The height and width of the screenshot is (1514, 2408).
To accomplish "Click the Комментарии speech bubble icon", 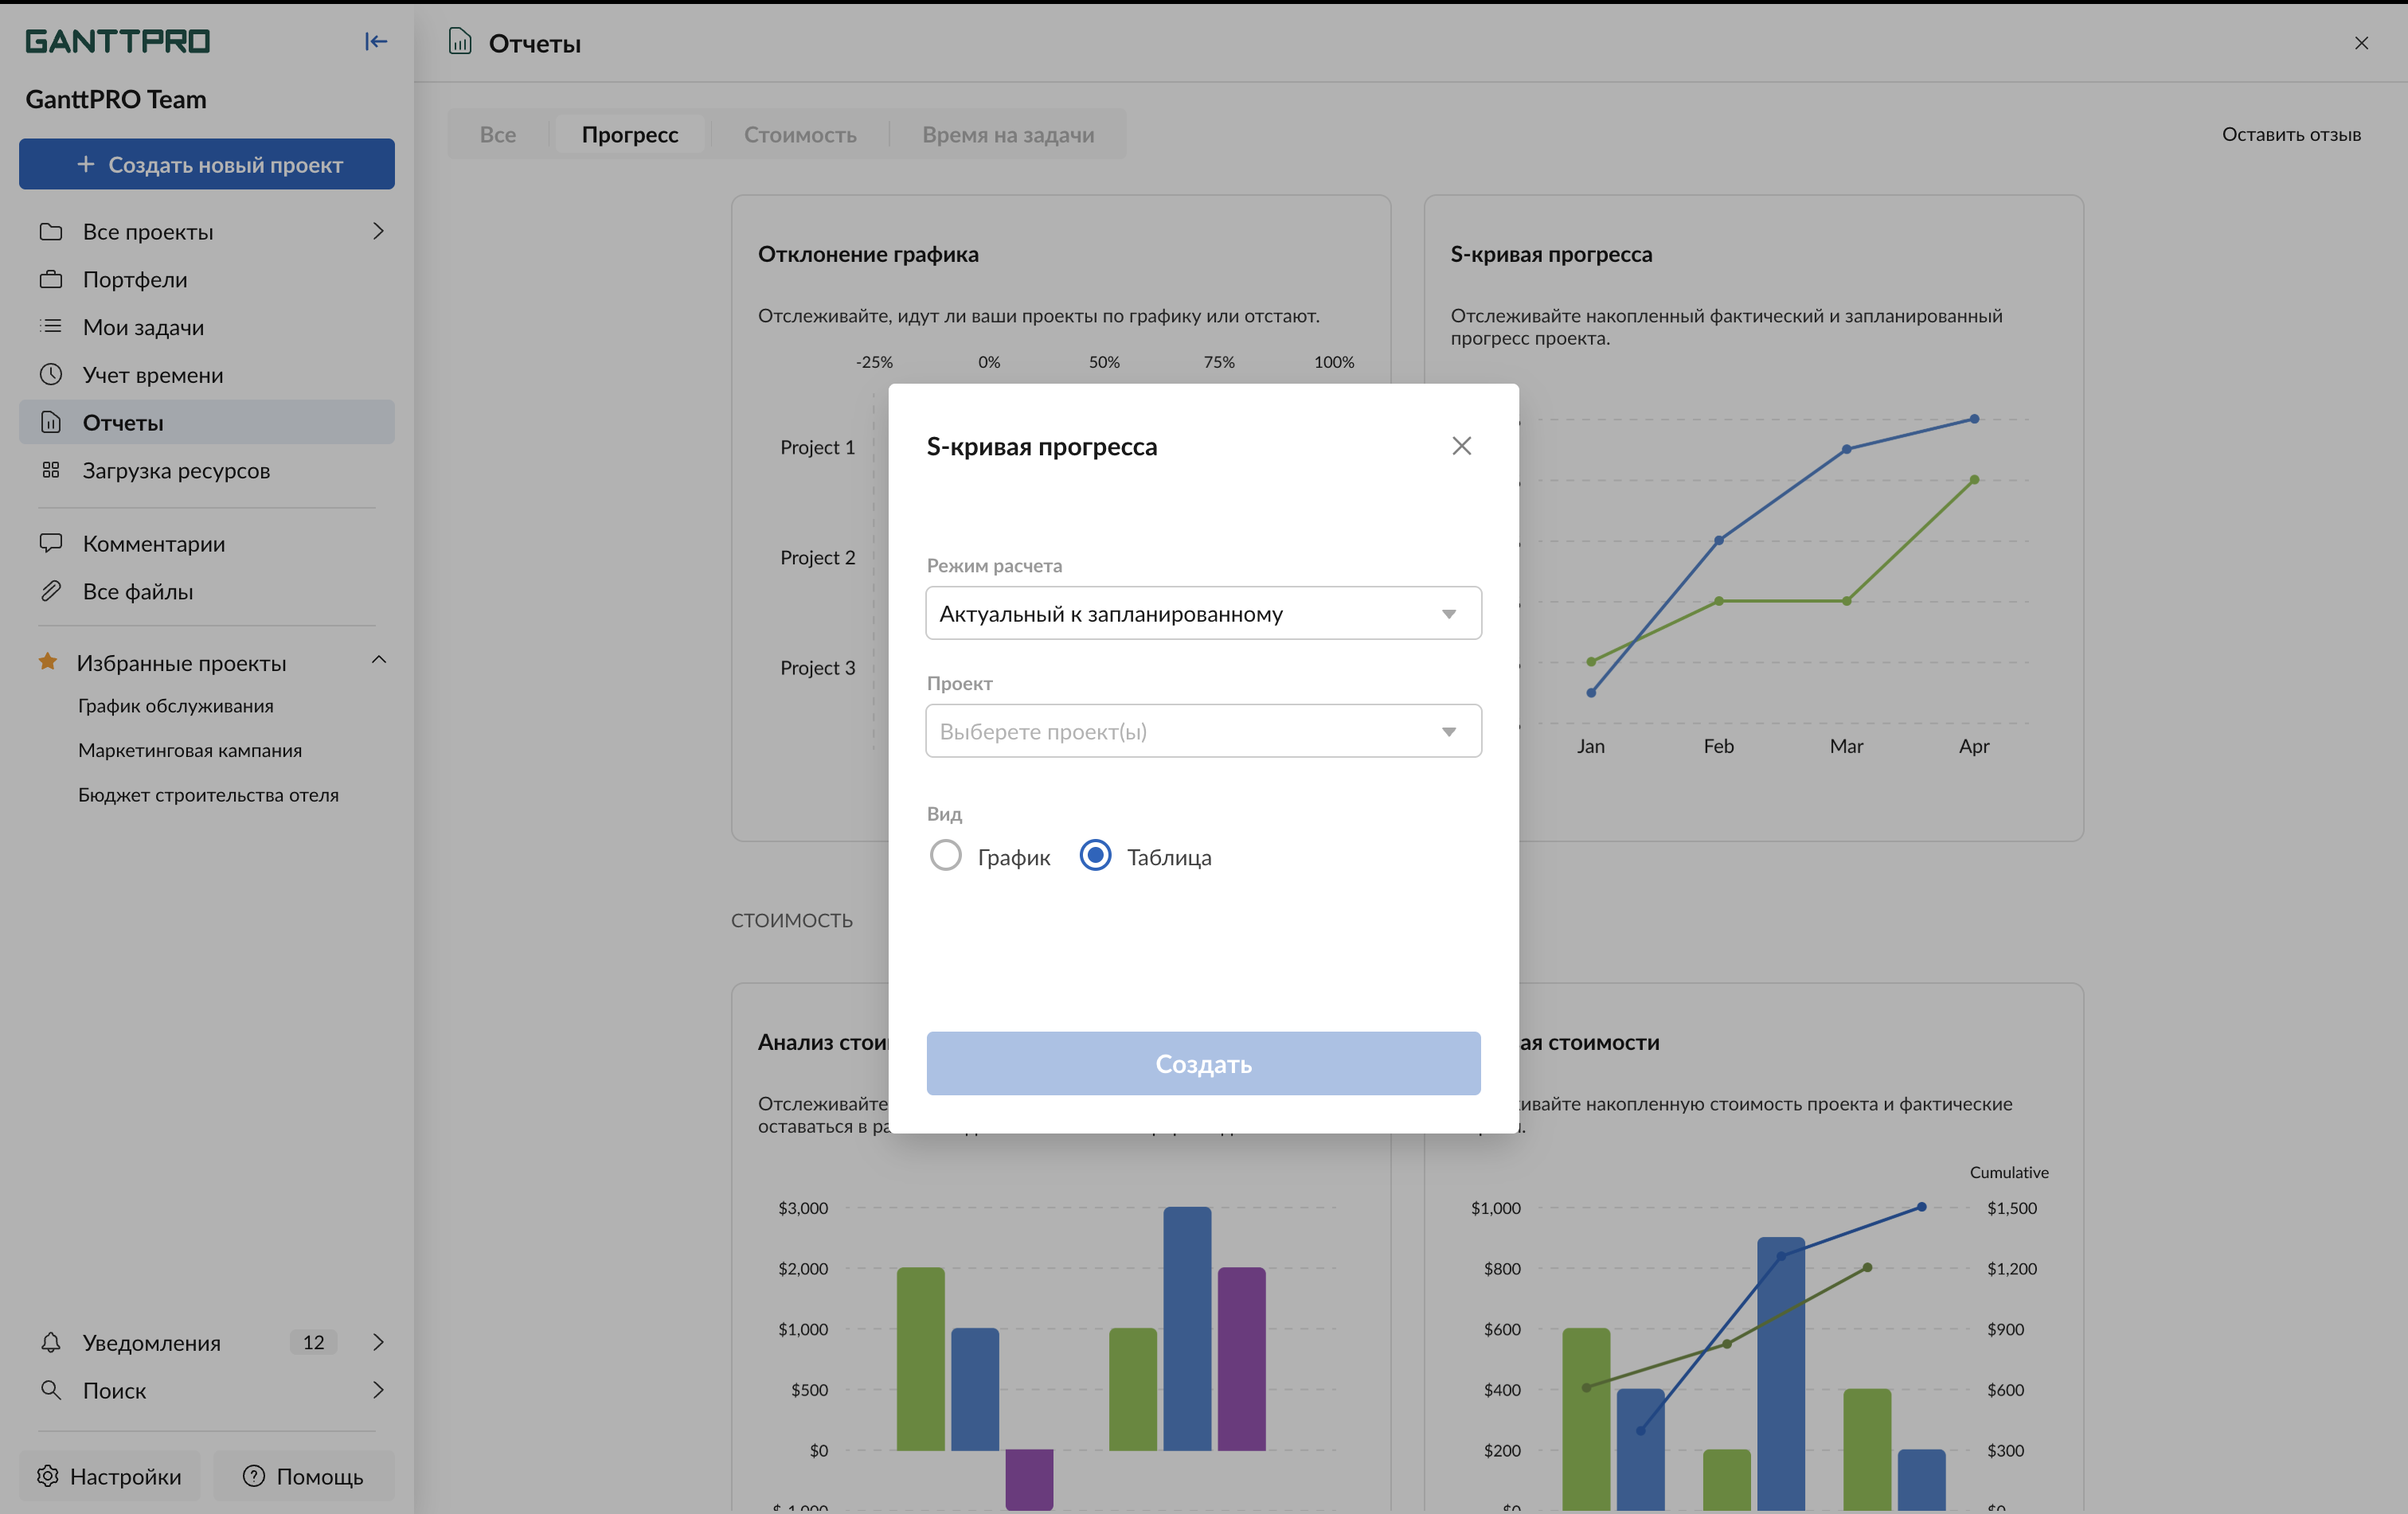I will click(x=51, y=543).
